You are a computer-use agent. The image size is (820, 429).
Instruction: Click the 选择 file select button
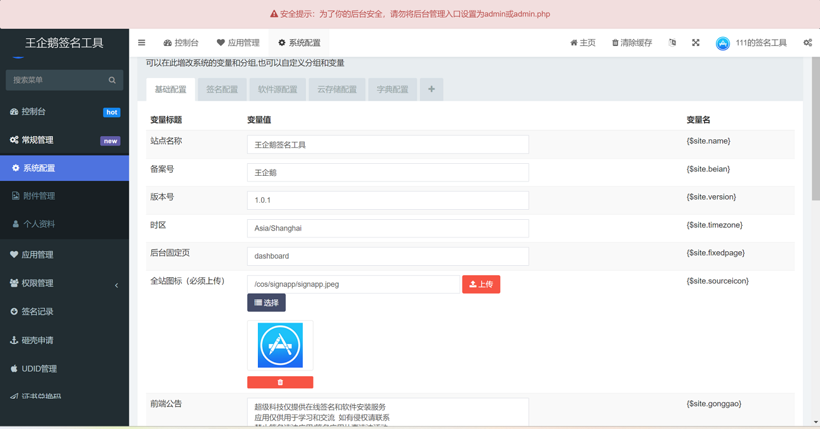click(266, 303)
